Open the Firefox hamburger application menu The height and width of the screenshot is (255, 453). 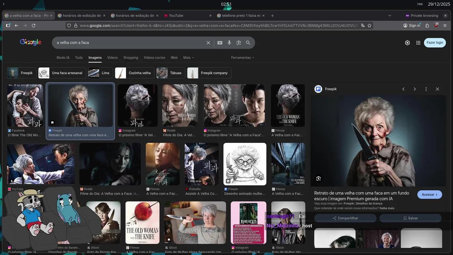(x=445, y=25)
